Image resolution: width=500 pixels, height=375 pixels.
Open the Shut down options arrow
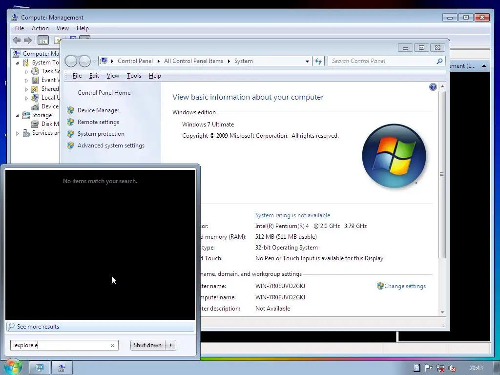pyautogui.click(x=170, y=345)
